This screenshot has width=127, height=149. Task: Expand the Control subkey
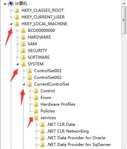[x=30, y=91]
